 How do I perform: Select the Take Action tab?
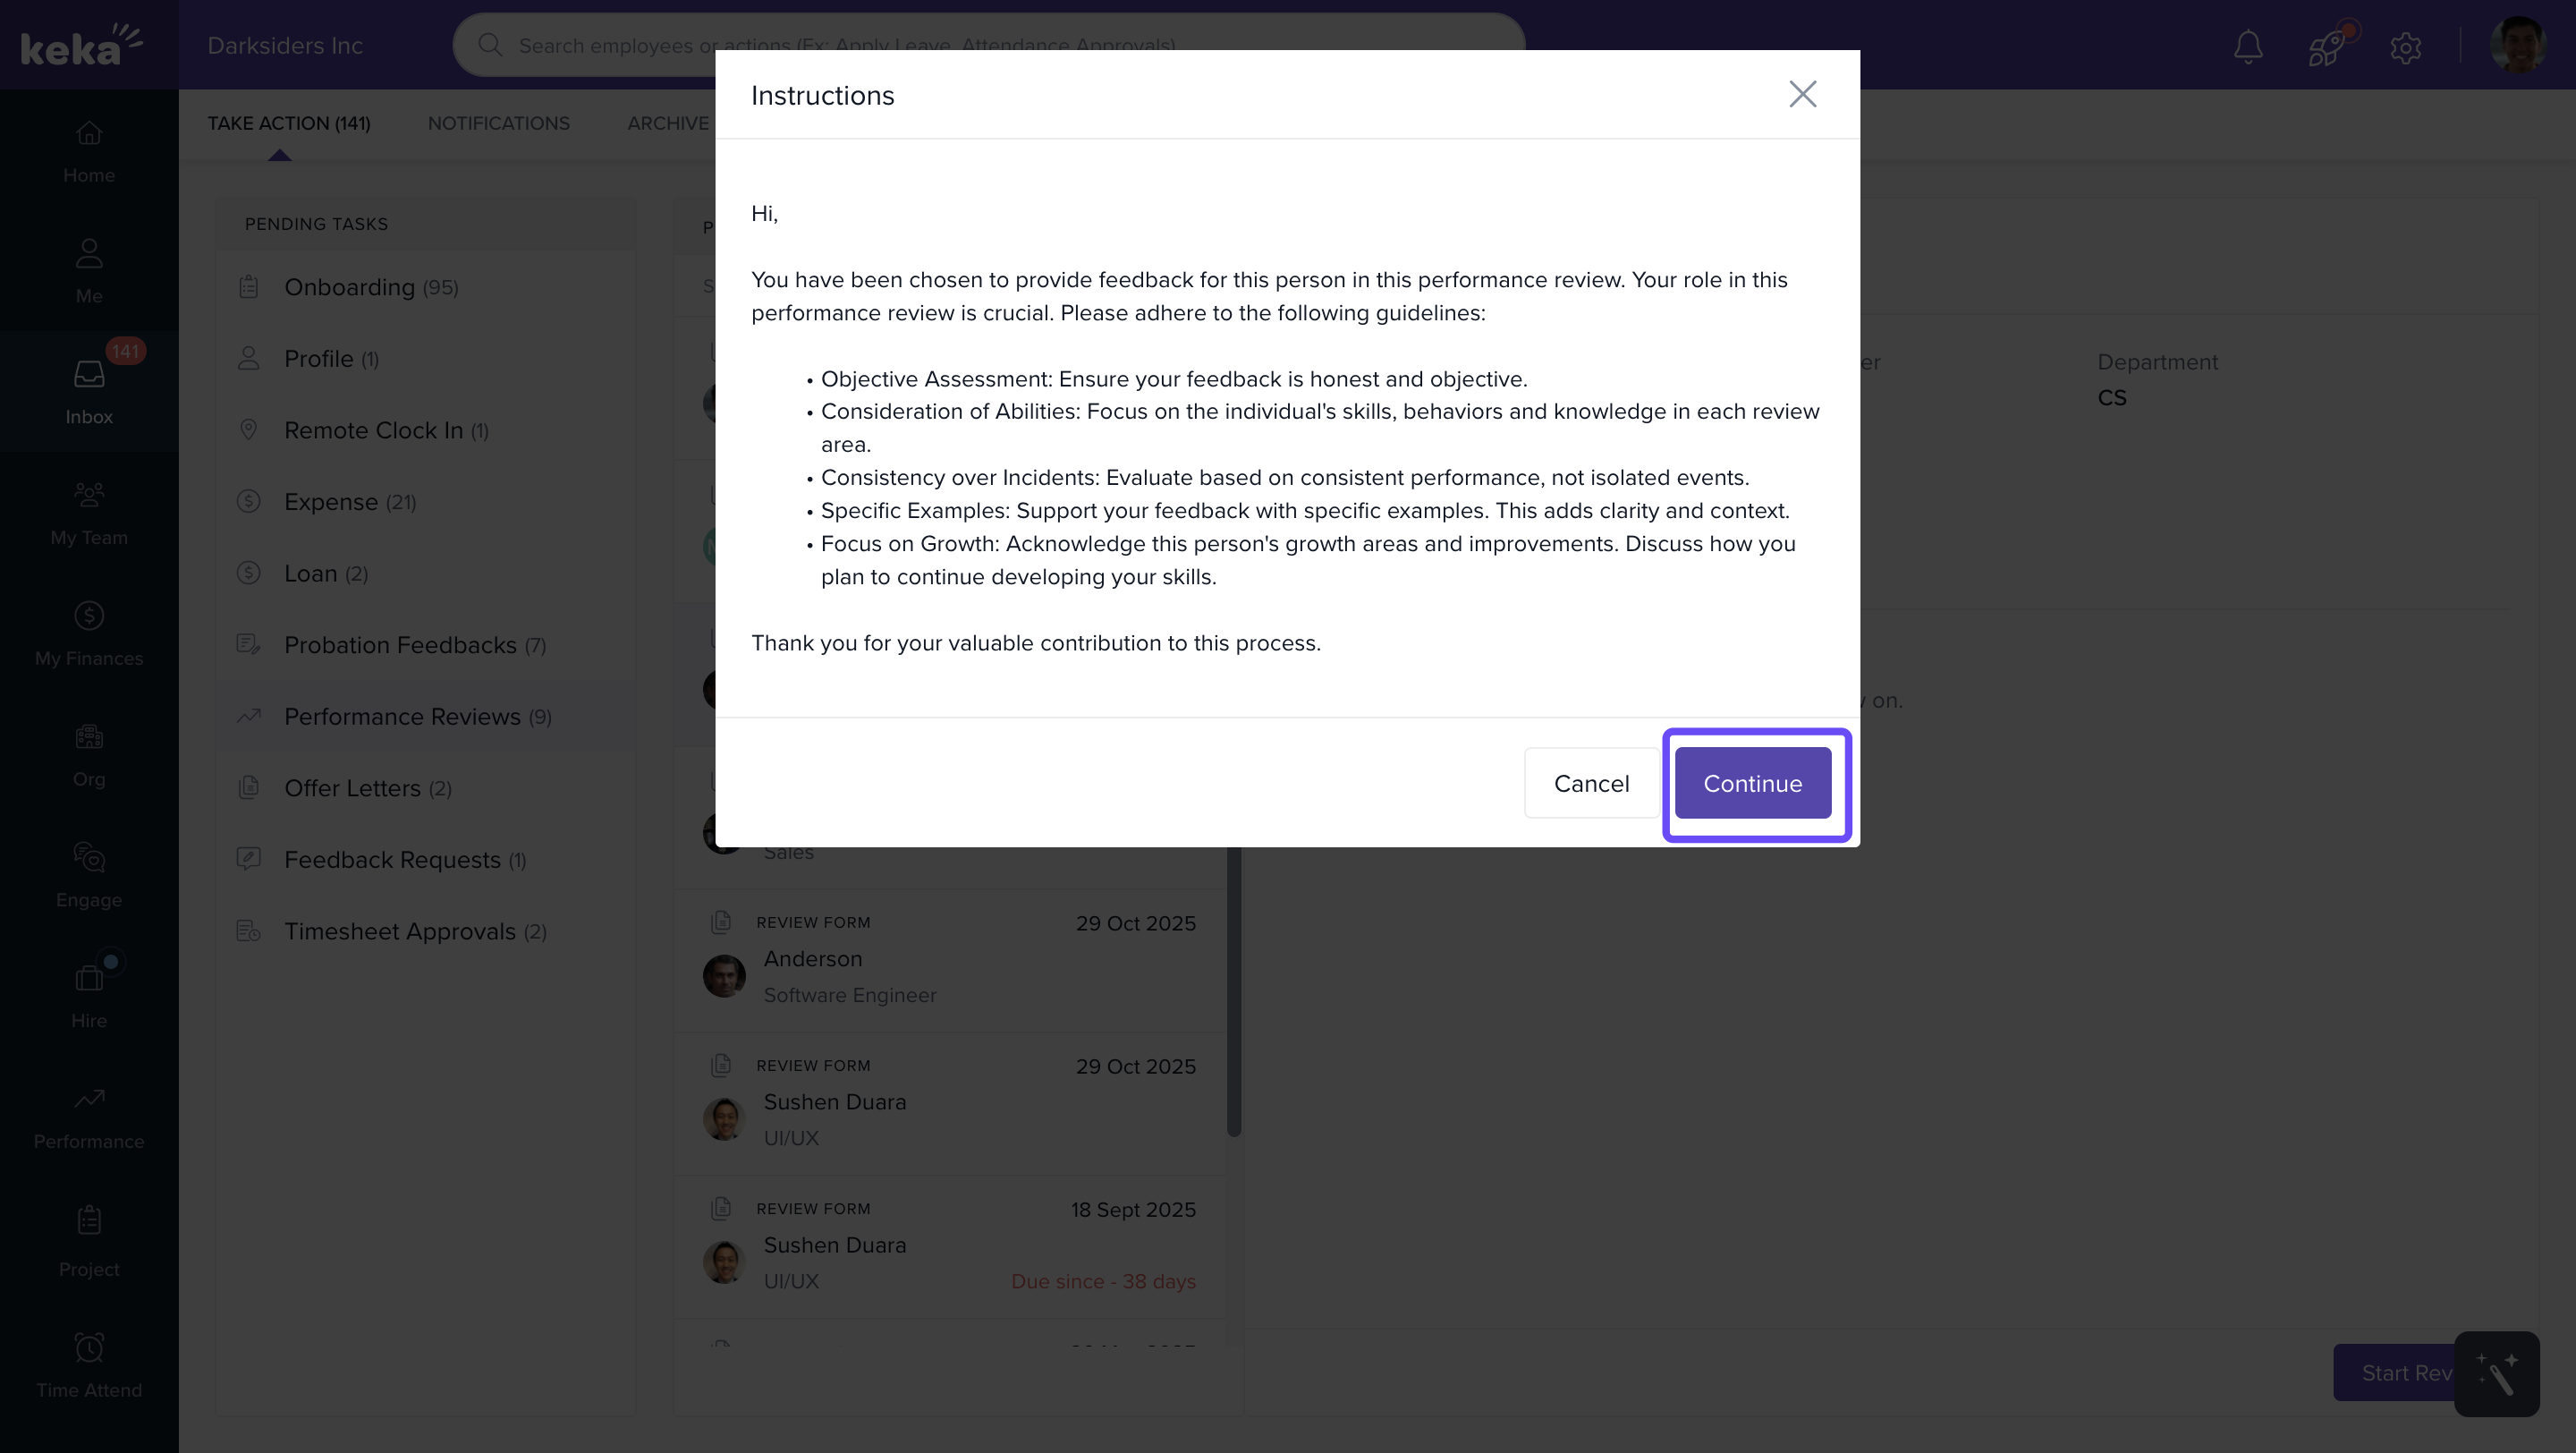pyautogui.click(x=288, y=123)
